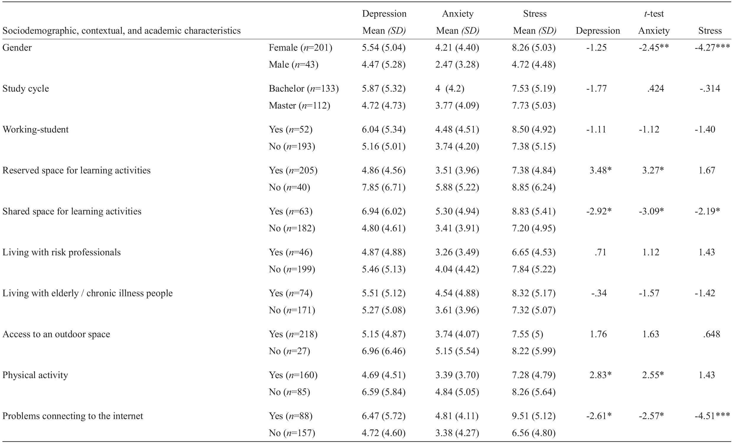
Task: Select 'Access to an outdoor space' label
Action: [56, 334]
